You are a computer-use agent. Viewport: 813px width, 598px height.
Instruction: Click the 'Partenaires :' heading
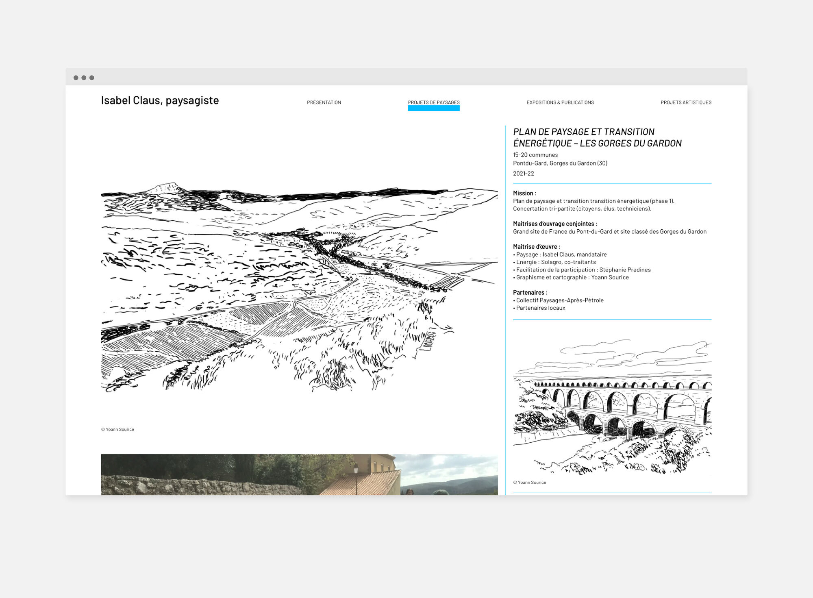(x=530, y=293)
